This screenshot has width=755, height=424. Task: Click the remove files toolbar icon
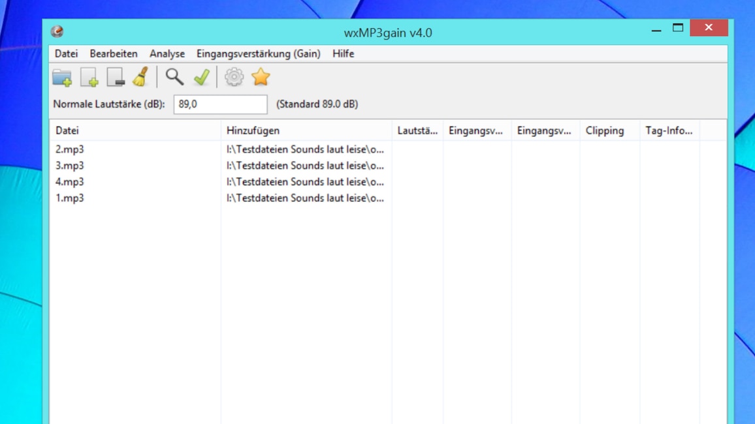[x=116, y=78]
